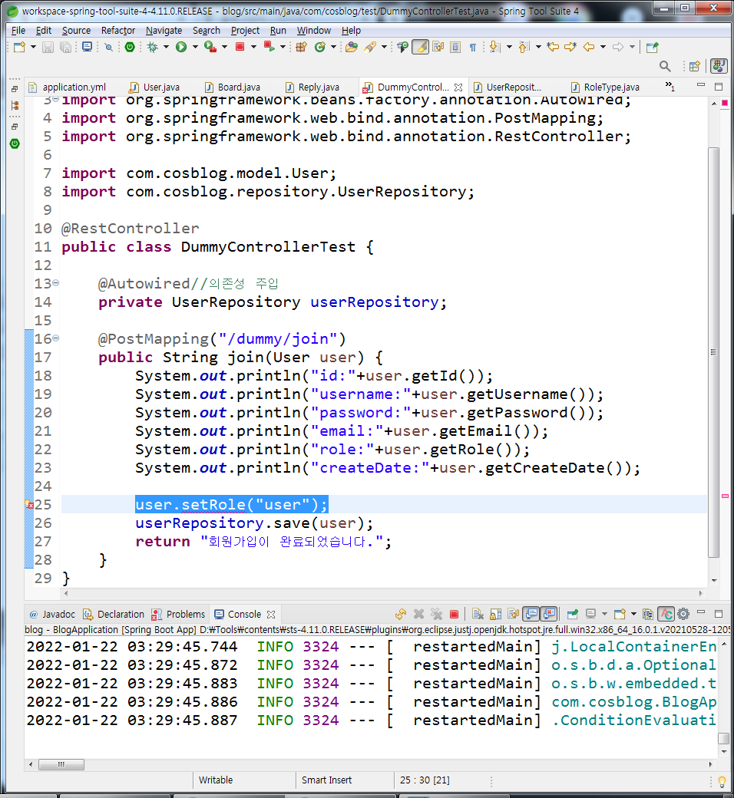This screenshot has height=798, width=734.
Task: Click the console Relaunch arrows icon
Action: (401, 615)
